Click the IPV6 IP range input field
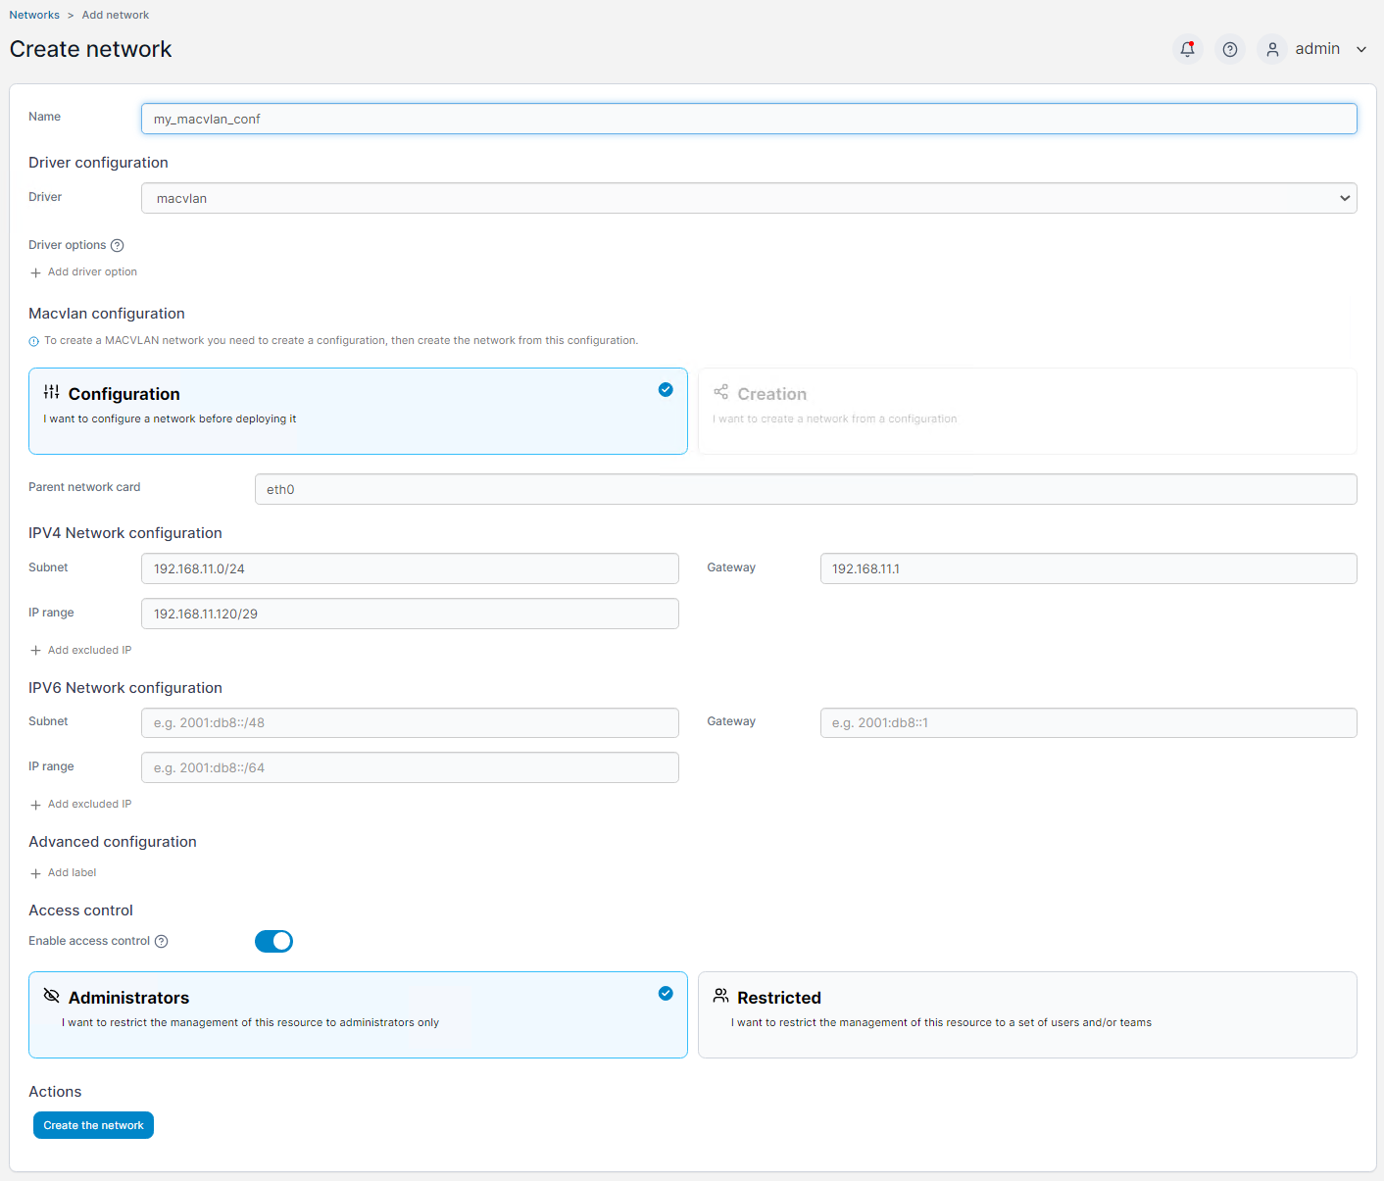The width and height of the screenshot is (1384, 1181). [410, 767]
